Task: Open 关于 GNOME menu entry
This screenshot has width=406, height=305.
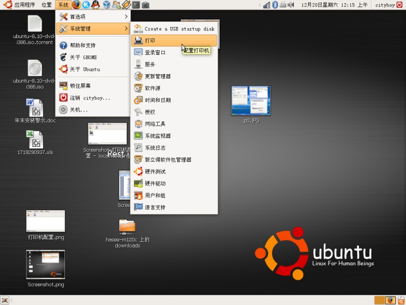Action: coord(93,57)
